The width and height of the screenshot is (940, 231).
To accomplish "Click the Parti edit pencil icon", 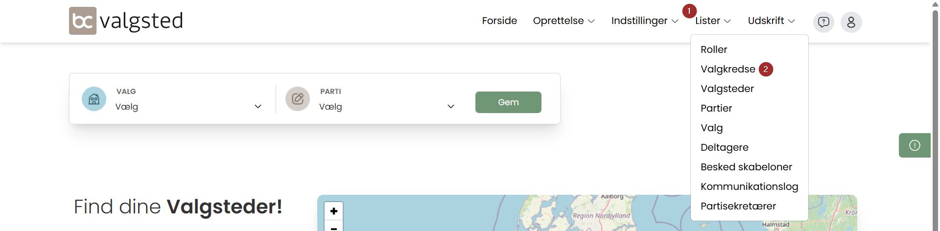I will point(298,99).
